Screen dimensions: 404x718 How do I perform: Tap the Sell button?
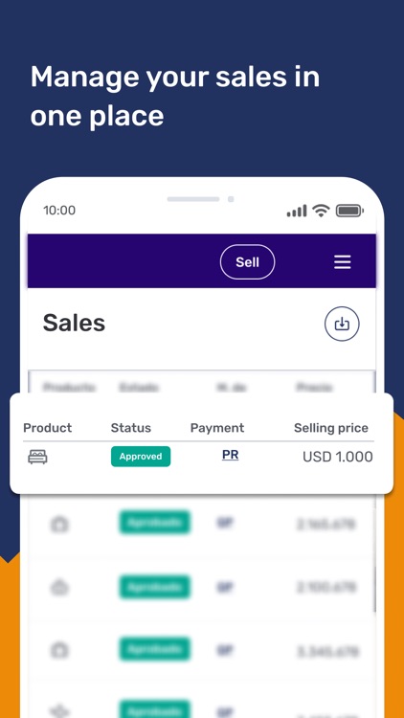click(247, 262)
